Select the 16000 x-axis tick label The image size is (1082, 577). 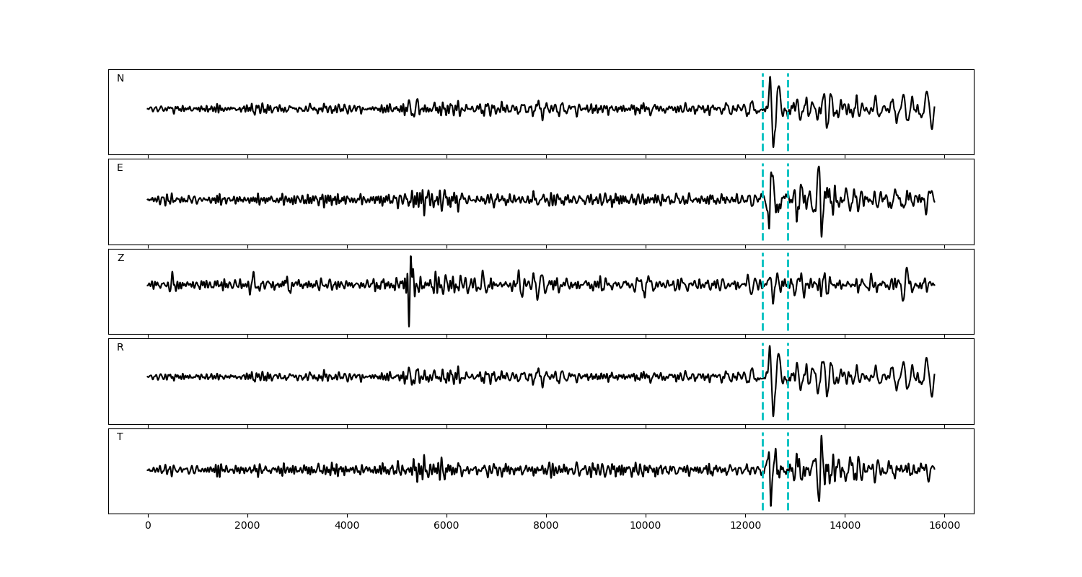tap(944, 526)
